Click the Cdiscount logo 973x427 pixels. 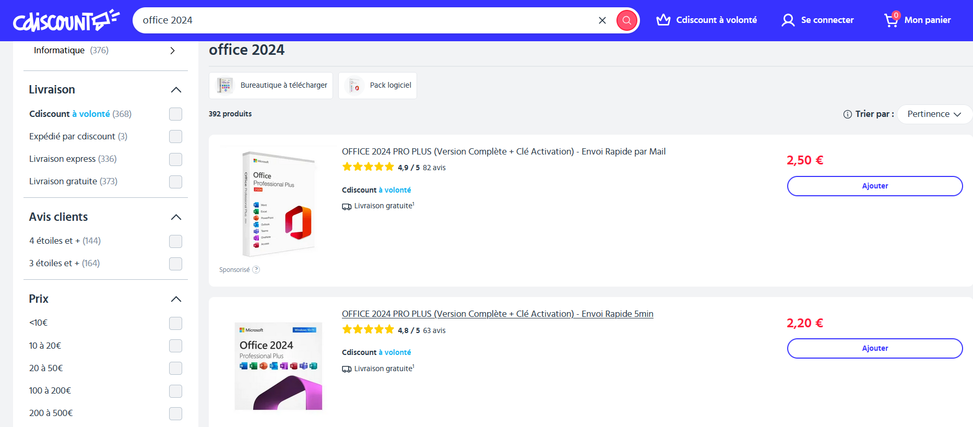pos(66,21)
